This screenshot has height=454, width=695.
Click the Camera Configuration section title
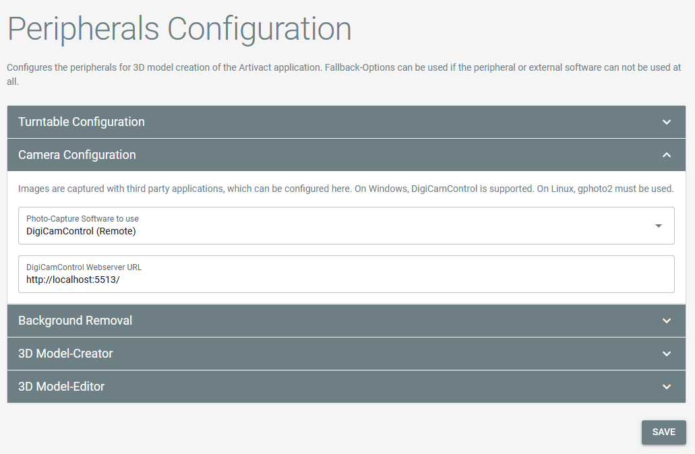pos(77,155)
